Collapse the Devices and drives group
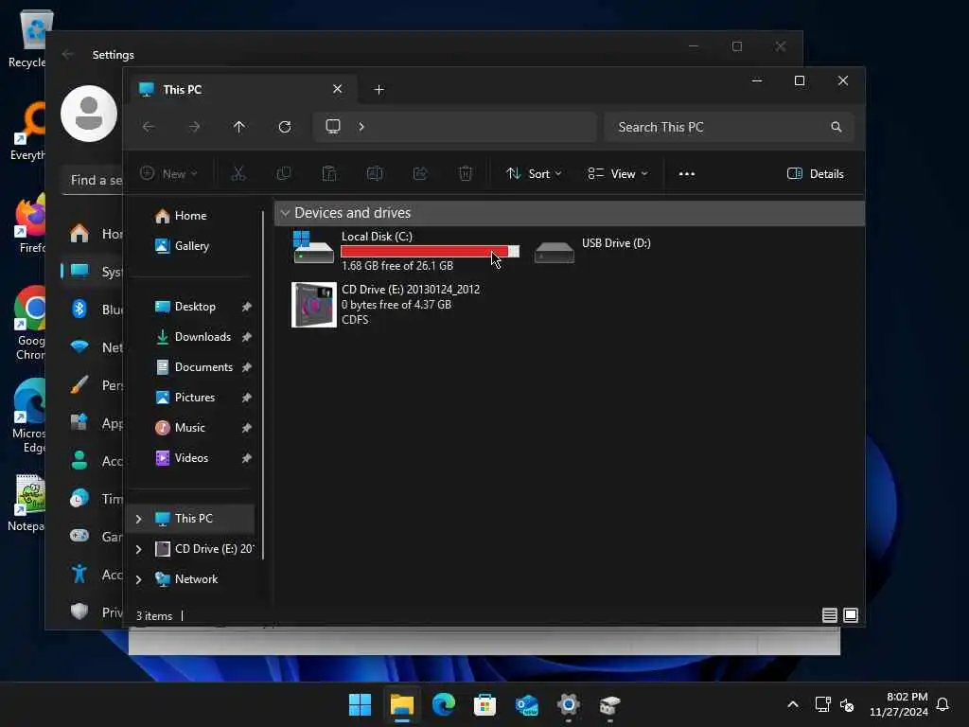The height and width of the screenshot is (727, 969). click(x=285, y=213)
